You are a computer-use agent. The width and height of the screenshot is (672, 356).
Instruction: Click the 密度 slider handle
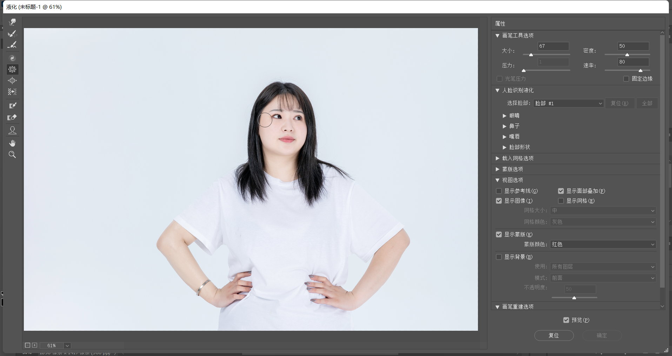point(627,55)
